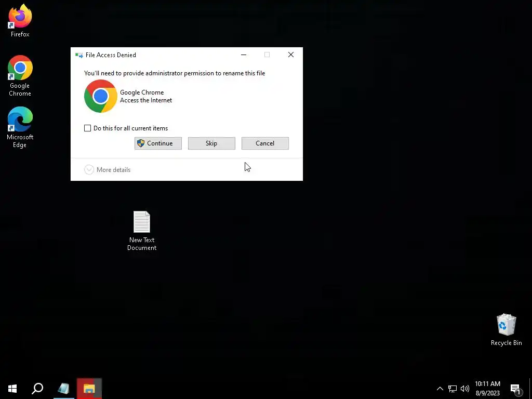532x399 pixels.
Task: Open the clock showing 10:11 AM
Action: [487, 389]
